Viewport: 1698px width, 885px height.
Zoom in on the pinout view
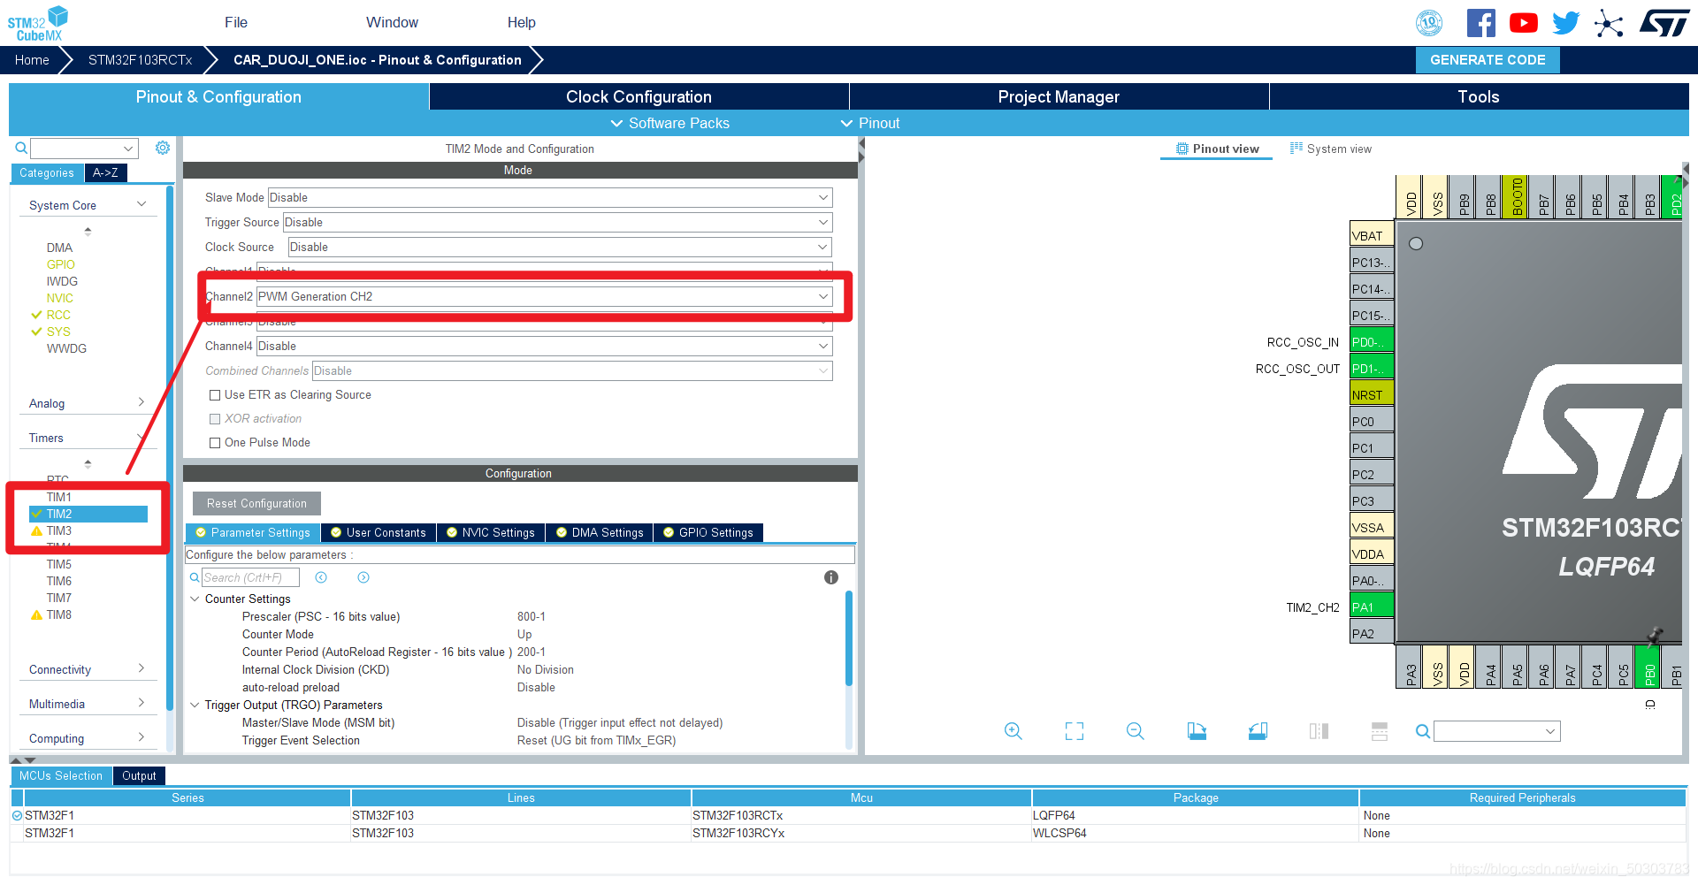click(1013, 731)
